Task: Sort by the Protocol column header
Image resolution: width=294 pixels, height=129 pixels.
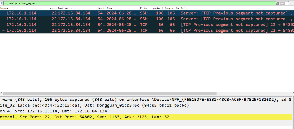Action: 146,8
